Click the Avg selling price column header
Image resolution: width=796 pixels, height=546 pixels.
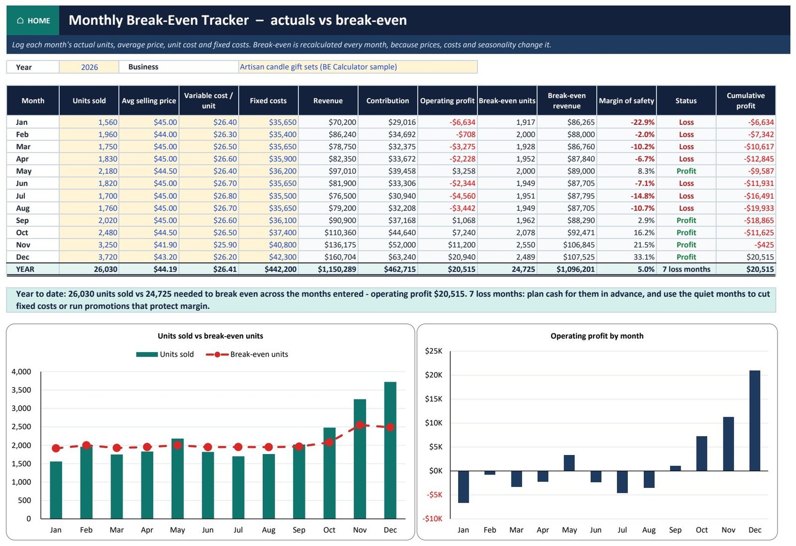coord(149,100)
